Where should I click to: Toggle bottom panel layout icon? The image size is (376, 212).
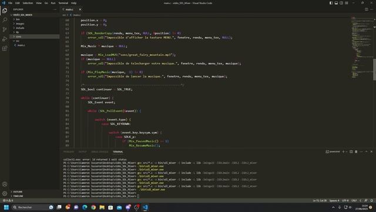(336, 3)
